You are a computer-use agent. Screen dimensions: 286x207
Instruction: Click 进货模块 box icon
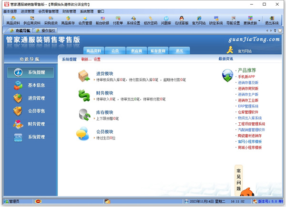(84, 76)
